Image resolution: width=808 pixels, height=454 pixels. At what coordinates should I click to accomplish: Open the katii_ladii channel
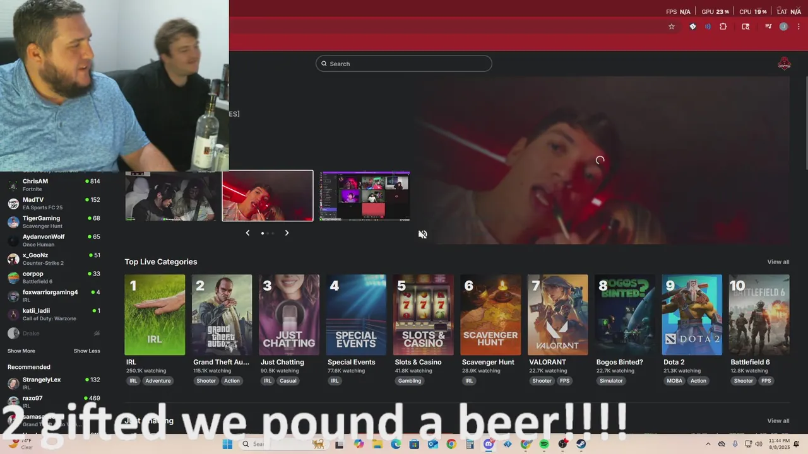(54, 314)
